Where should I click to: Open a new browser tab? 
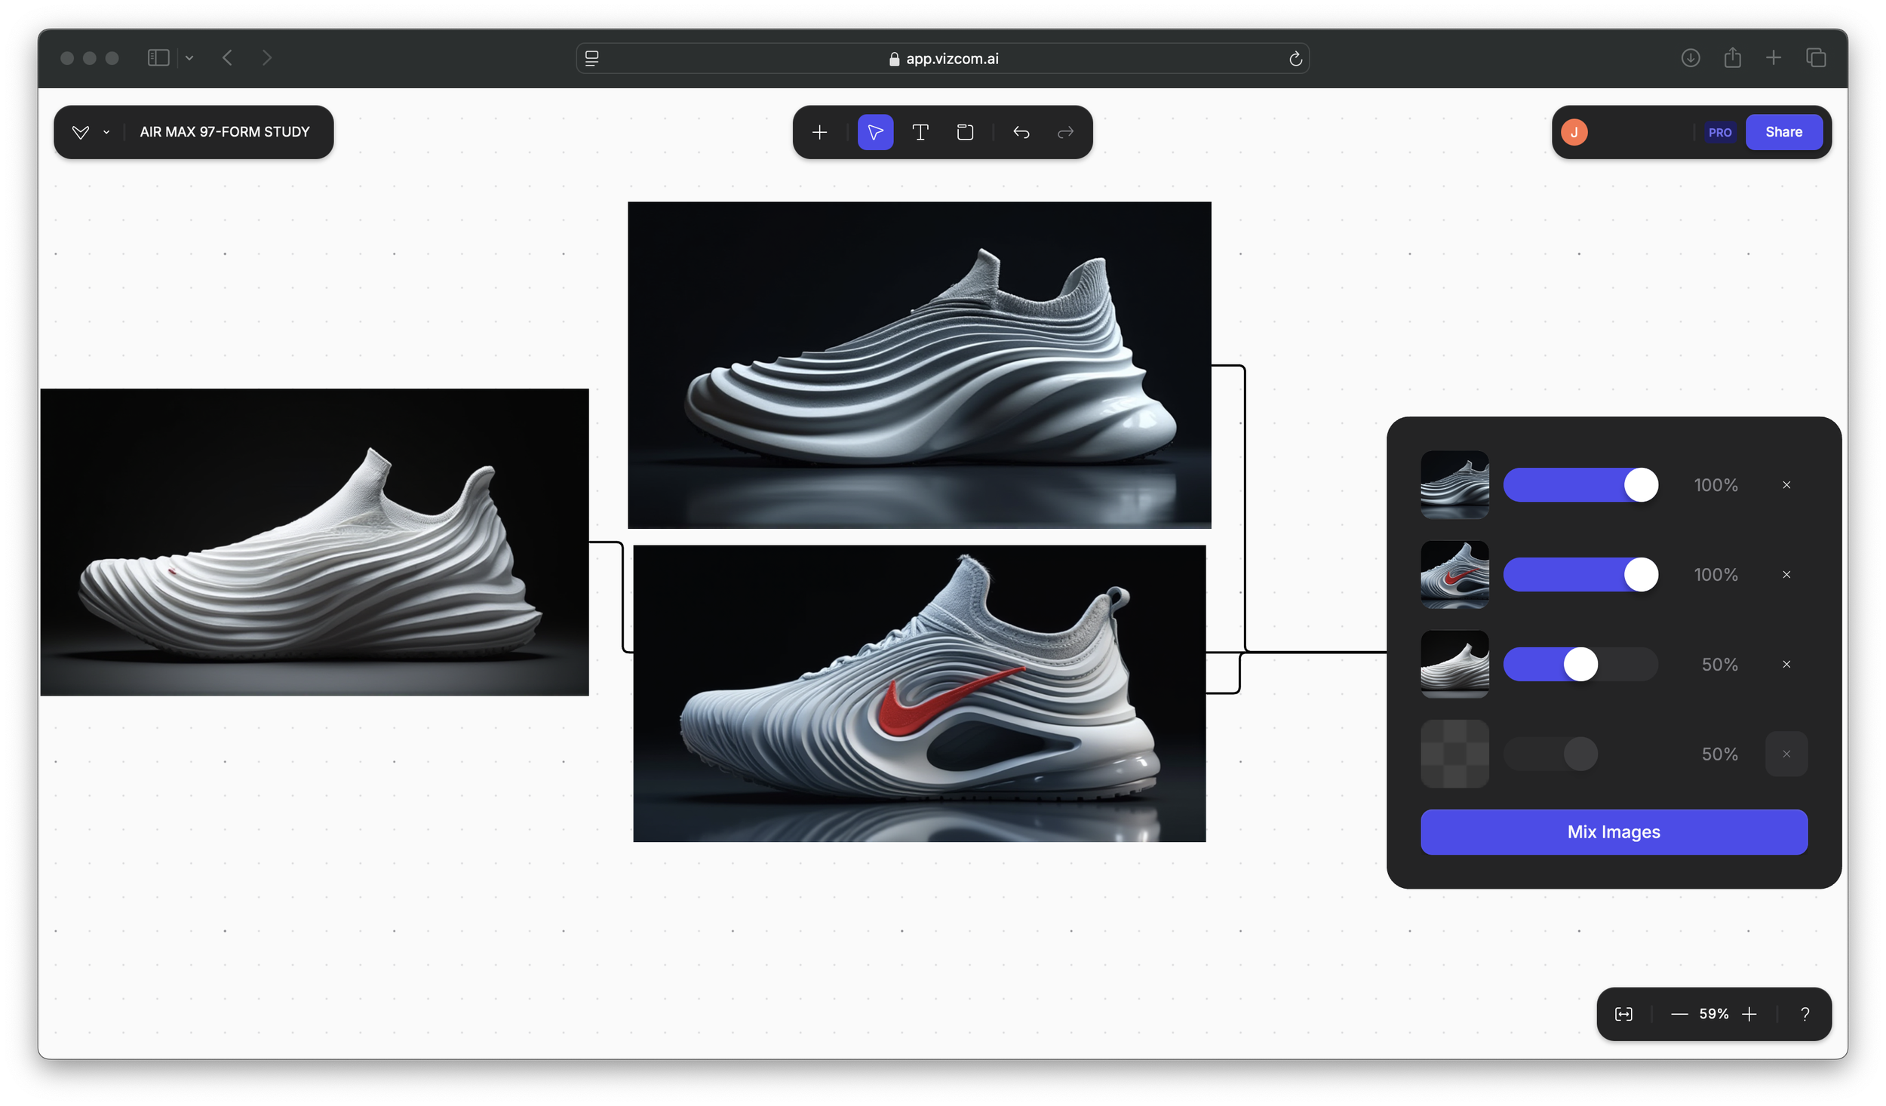click(1774, 58)
